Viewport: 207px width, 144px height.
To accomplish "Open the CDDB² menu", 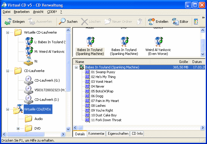I will tap(52, 12).
